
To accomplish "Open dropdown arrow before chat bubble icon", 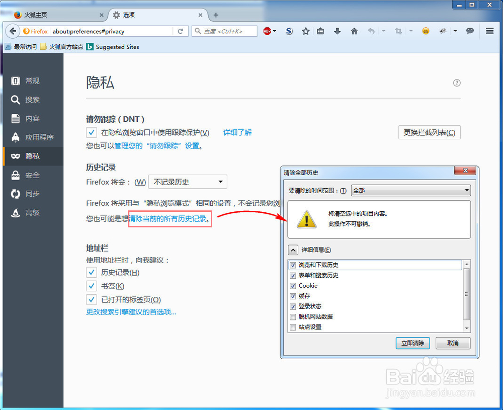I will click(x=455, y=31).
